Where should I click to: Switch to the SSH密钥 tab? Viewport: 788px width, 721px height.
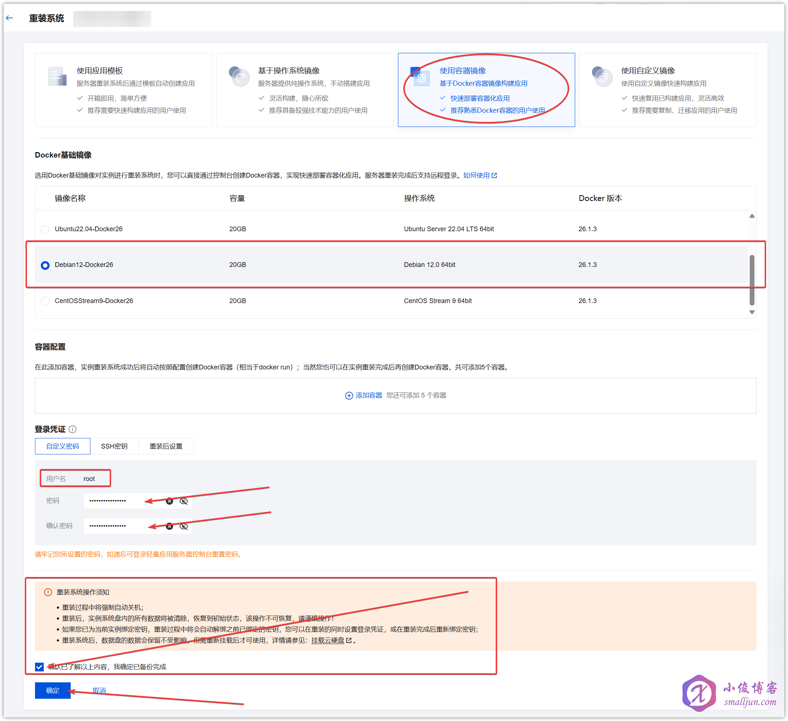coord(114,446)
